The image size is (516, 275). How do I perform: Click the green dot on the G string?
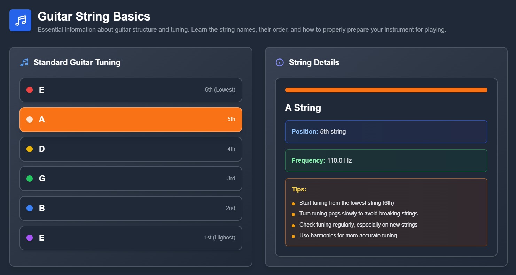pyautogui.click(x=30, y=179)
